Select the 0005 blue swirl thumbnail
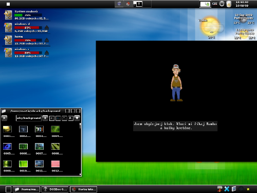Viewport: 257px width, 193px height. [8, 146]
